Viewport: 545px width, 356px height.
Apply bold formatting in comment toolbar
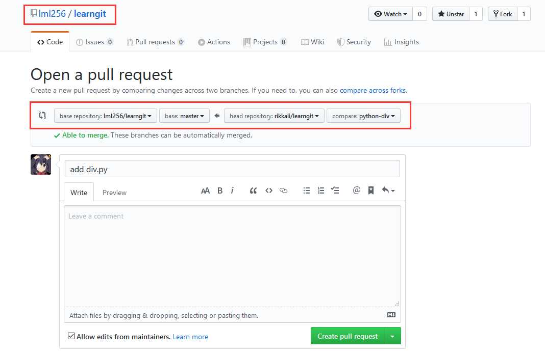(x=220, y=190)
